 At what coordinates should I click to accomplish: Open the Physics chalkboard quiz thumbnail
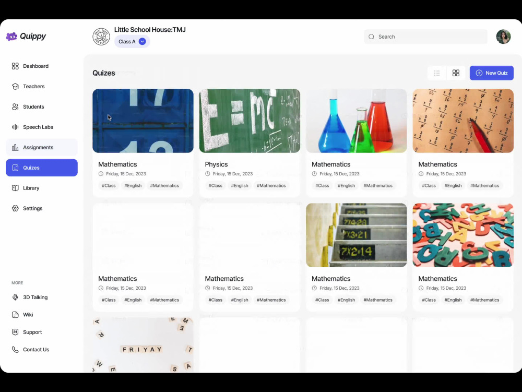pos(250,121)
